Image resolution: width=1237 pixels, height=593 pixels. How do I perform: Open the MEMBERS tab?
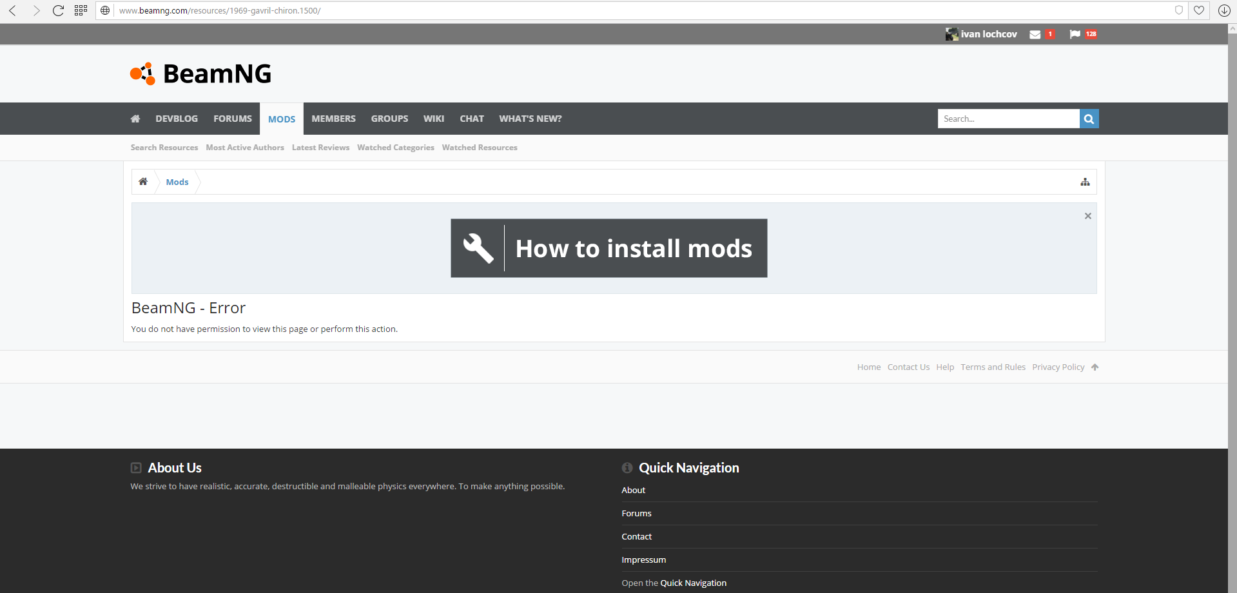[334, 119]
